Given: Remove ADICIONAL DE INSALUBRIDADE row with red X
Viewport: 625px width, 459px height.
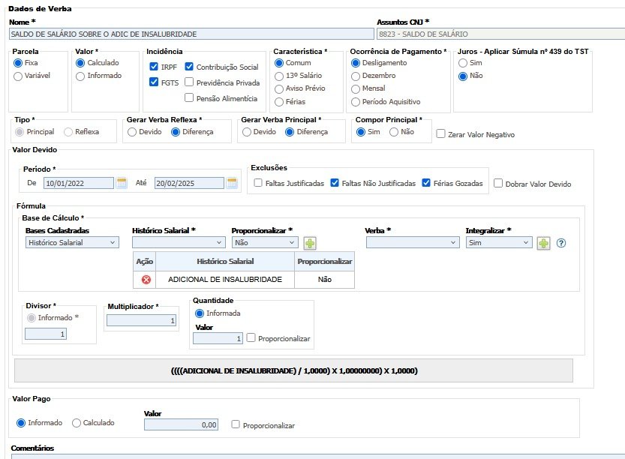Looking at the screenshot, I should pos(146,279).
